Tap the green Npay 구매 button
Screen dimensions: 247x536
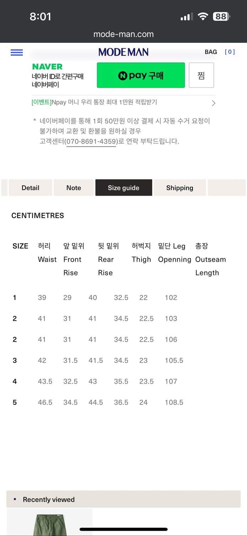(141, 75)
